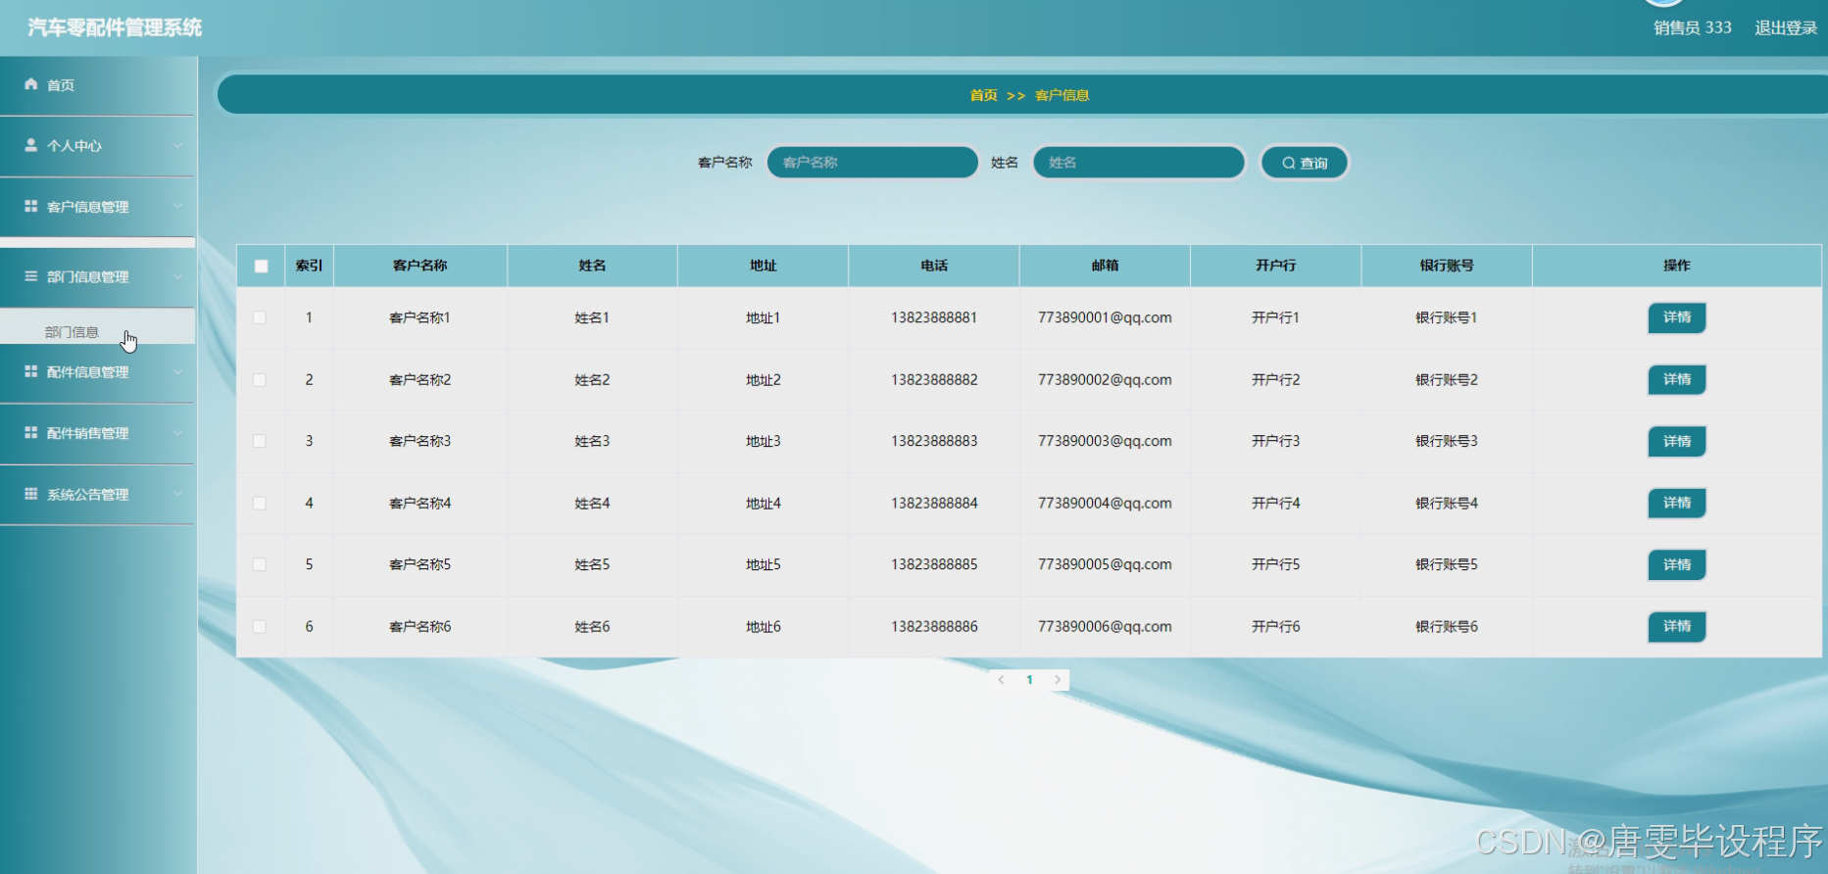Open 详情 for 客户名称6
The height and width of the screenshot is (874, 1828).
1677,626
